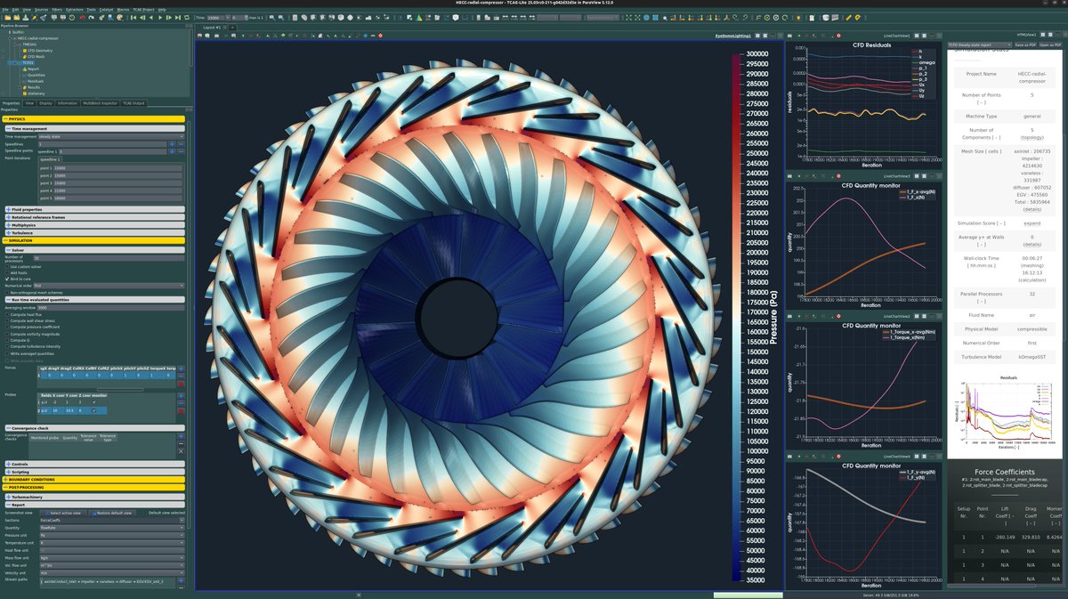Uncheck Bind to core checkbox
The width and height of the screenshot is (1068, 599).
(7, 279)
